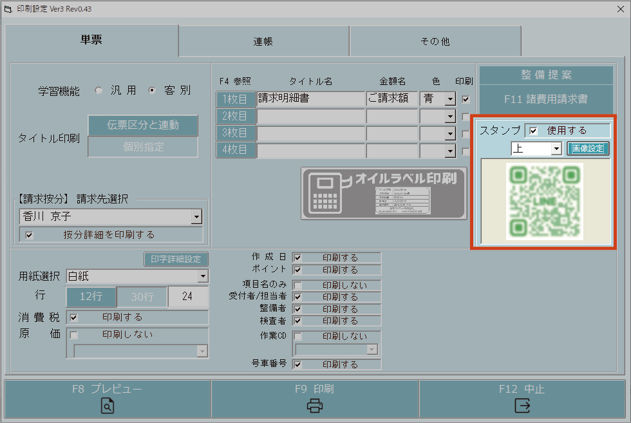The image size is (631, 423).
Task: Open the 3枚目 color dropdown
Action: click(450, 134)
